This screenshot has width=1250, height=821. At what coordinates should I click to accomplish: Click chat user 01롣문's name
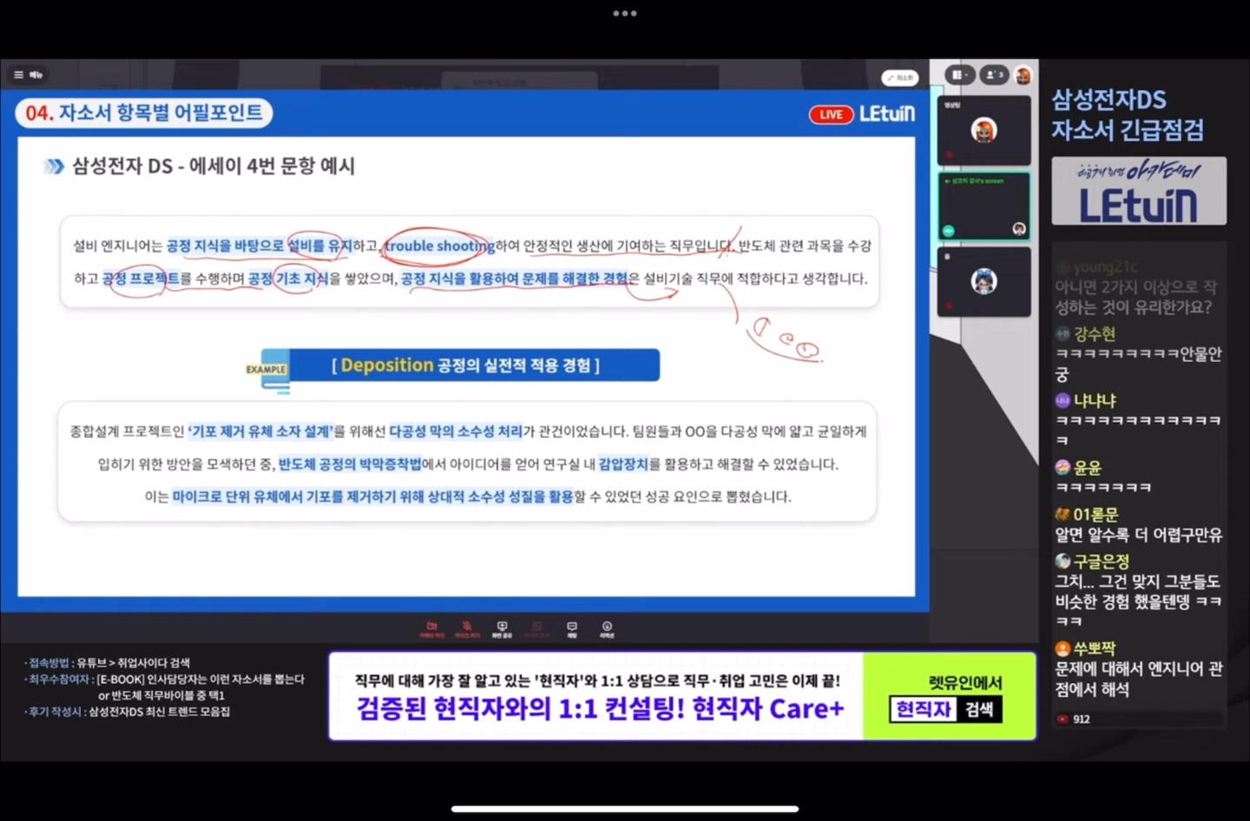(1095, 515)
